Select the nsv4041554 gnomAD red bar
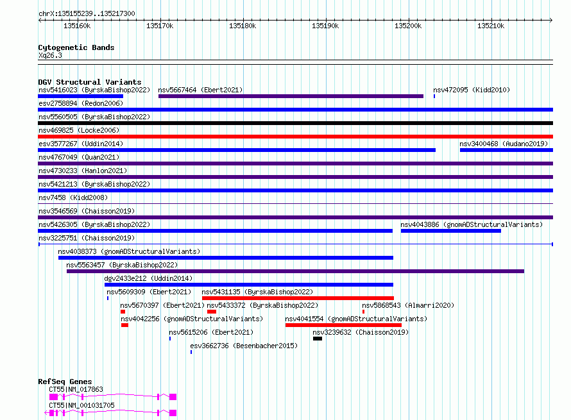The width and height of the screenshot is (571, 420). 343,325
